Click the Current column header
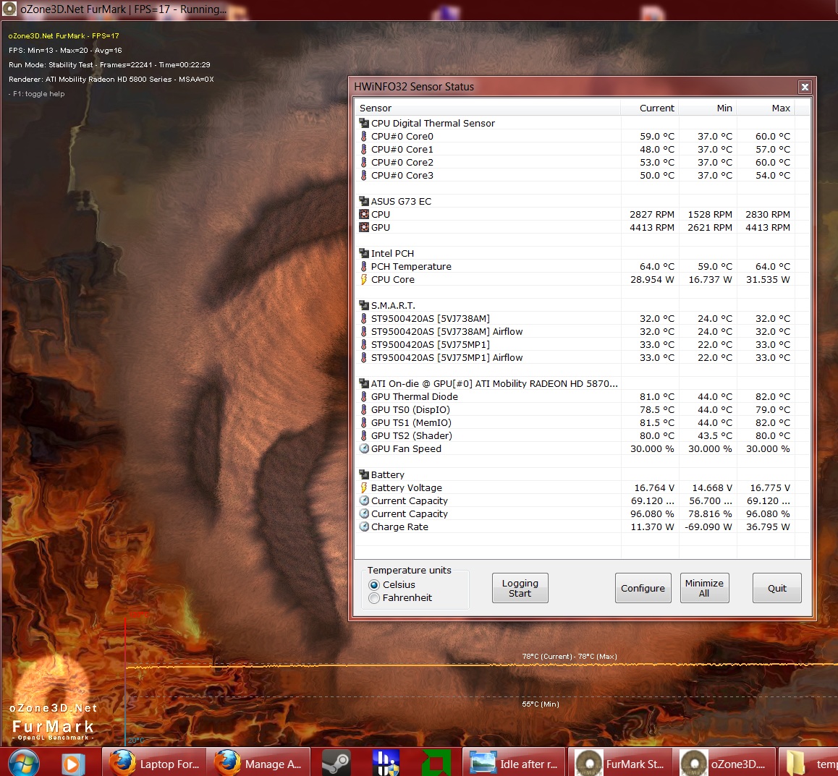Screen dimensions: 838x776 point(649,108)
